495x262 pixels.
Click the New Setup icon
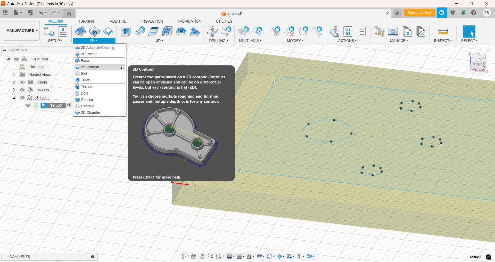(49, 32)
